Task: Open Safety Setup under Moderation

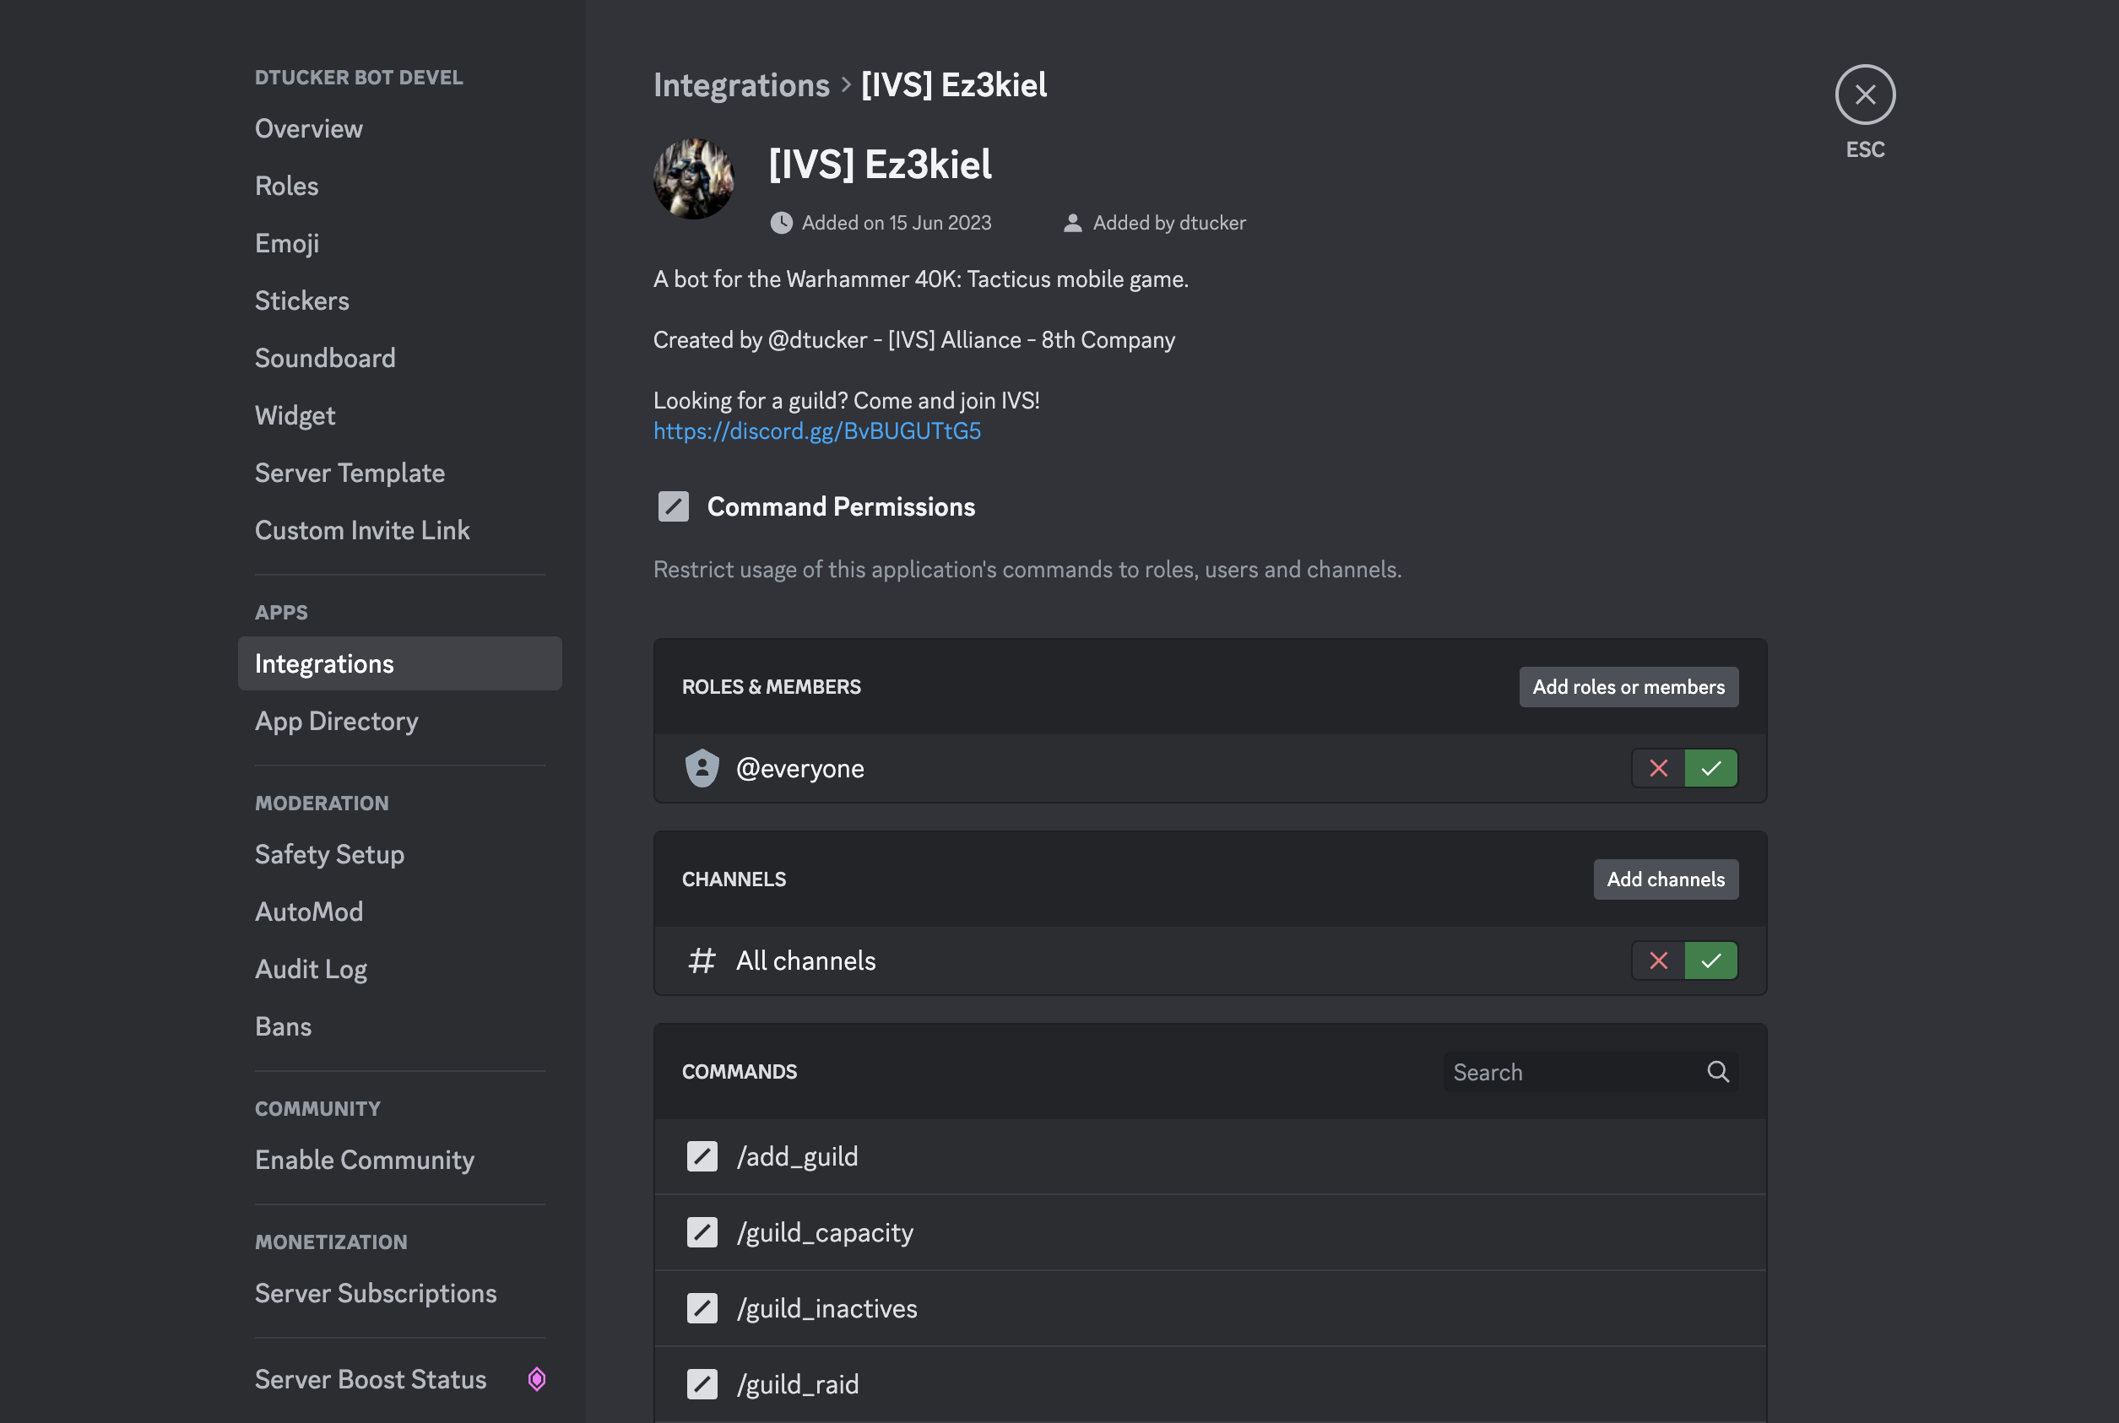Action: pos(399,854)
